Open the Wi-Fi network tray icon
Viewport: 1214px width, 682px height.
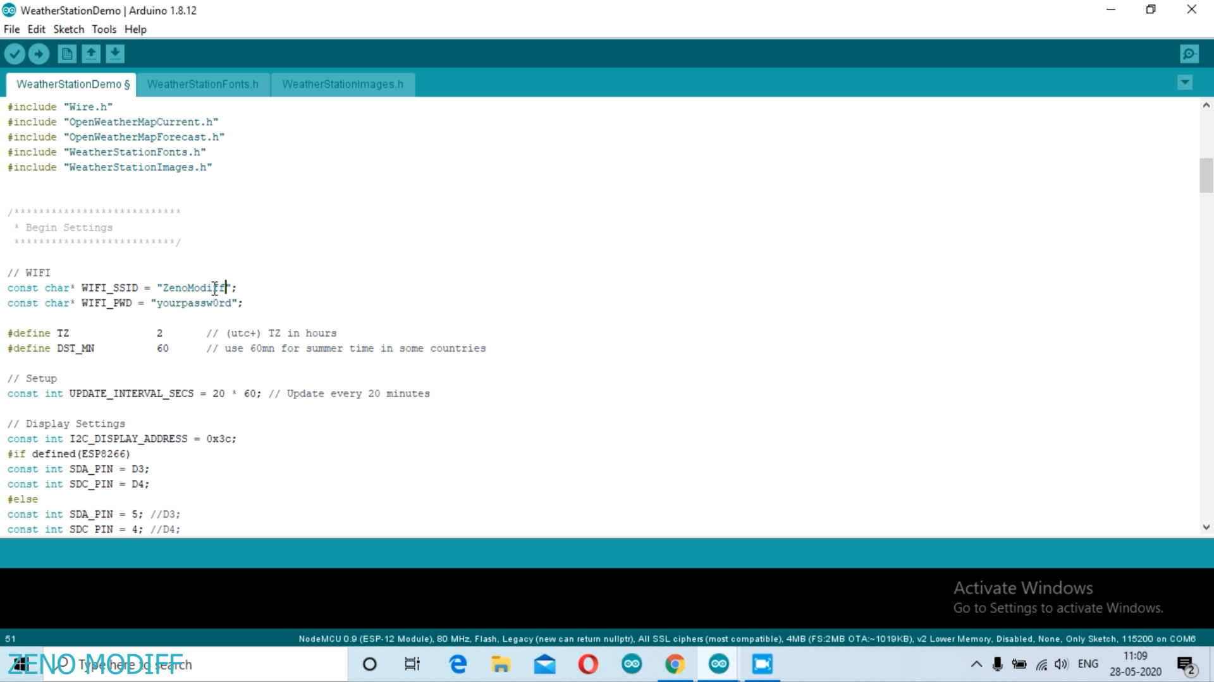pos(1041,664)
